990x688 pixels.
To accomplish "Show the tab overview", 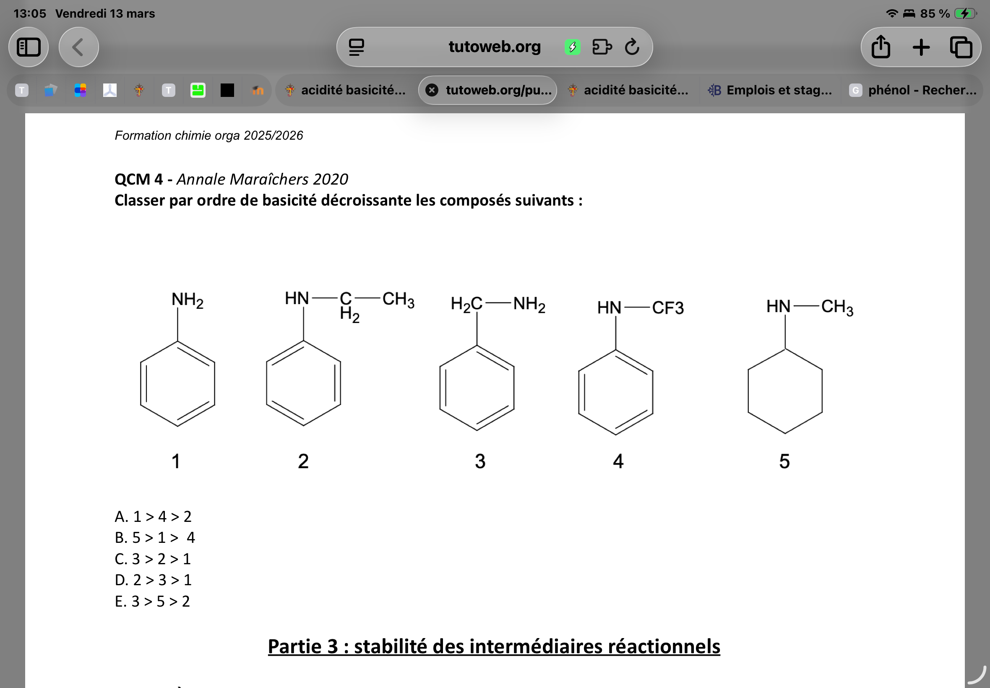I will point(961,47).
